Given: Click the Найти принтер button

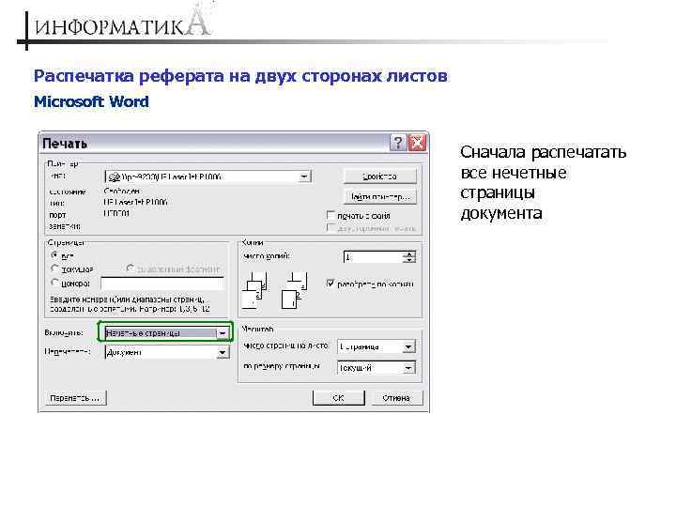Looking at the screenshot, I should (380, 196).
